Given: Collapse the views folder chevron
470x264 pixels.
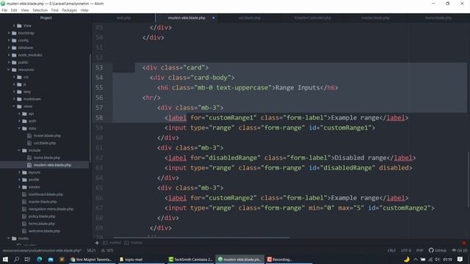Looking at the screenshot, I should click(x=14, y=106).
